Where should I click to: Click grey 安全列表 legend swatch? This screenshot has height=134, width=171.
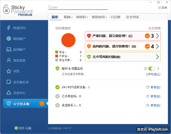tap(57, 60)
